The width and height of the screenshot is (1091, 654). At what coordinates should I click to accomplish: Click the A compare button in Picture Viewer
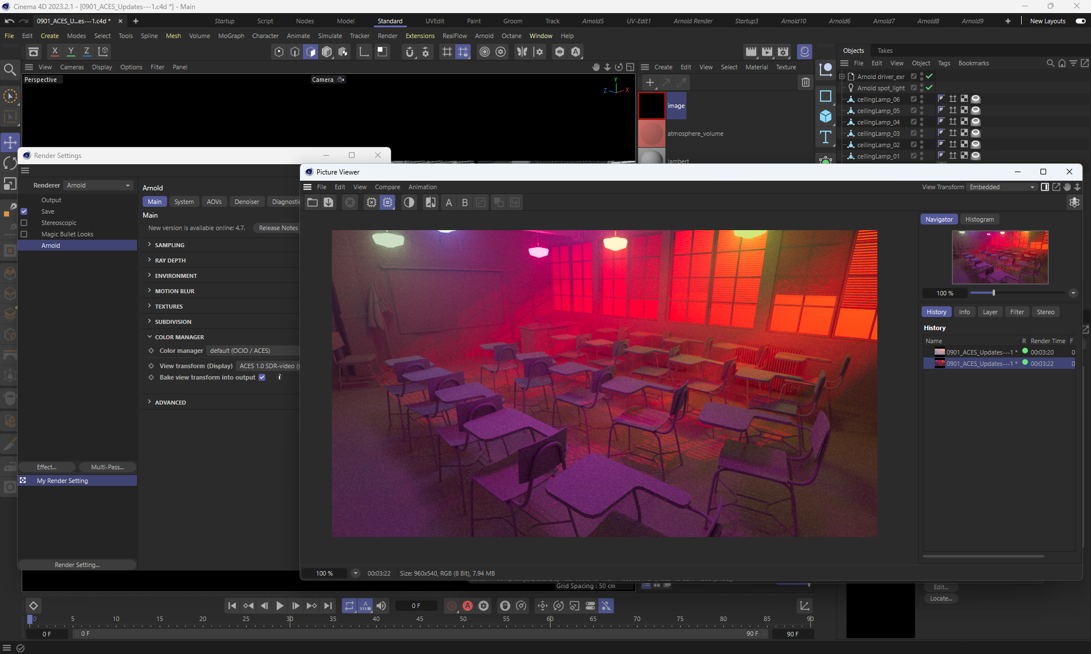click(449, 202)
